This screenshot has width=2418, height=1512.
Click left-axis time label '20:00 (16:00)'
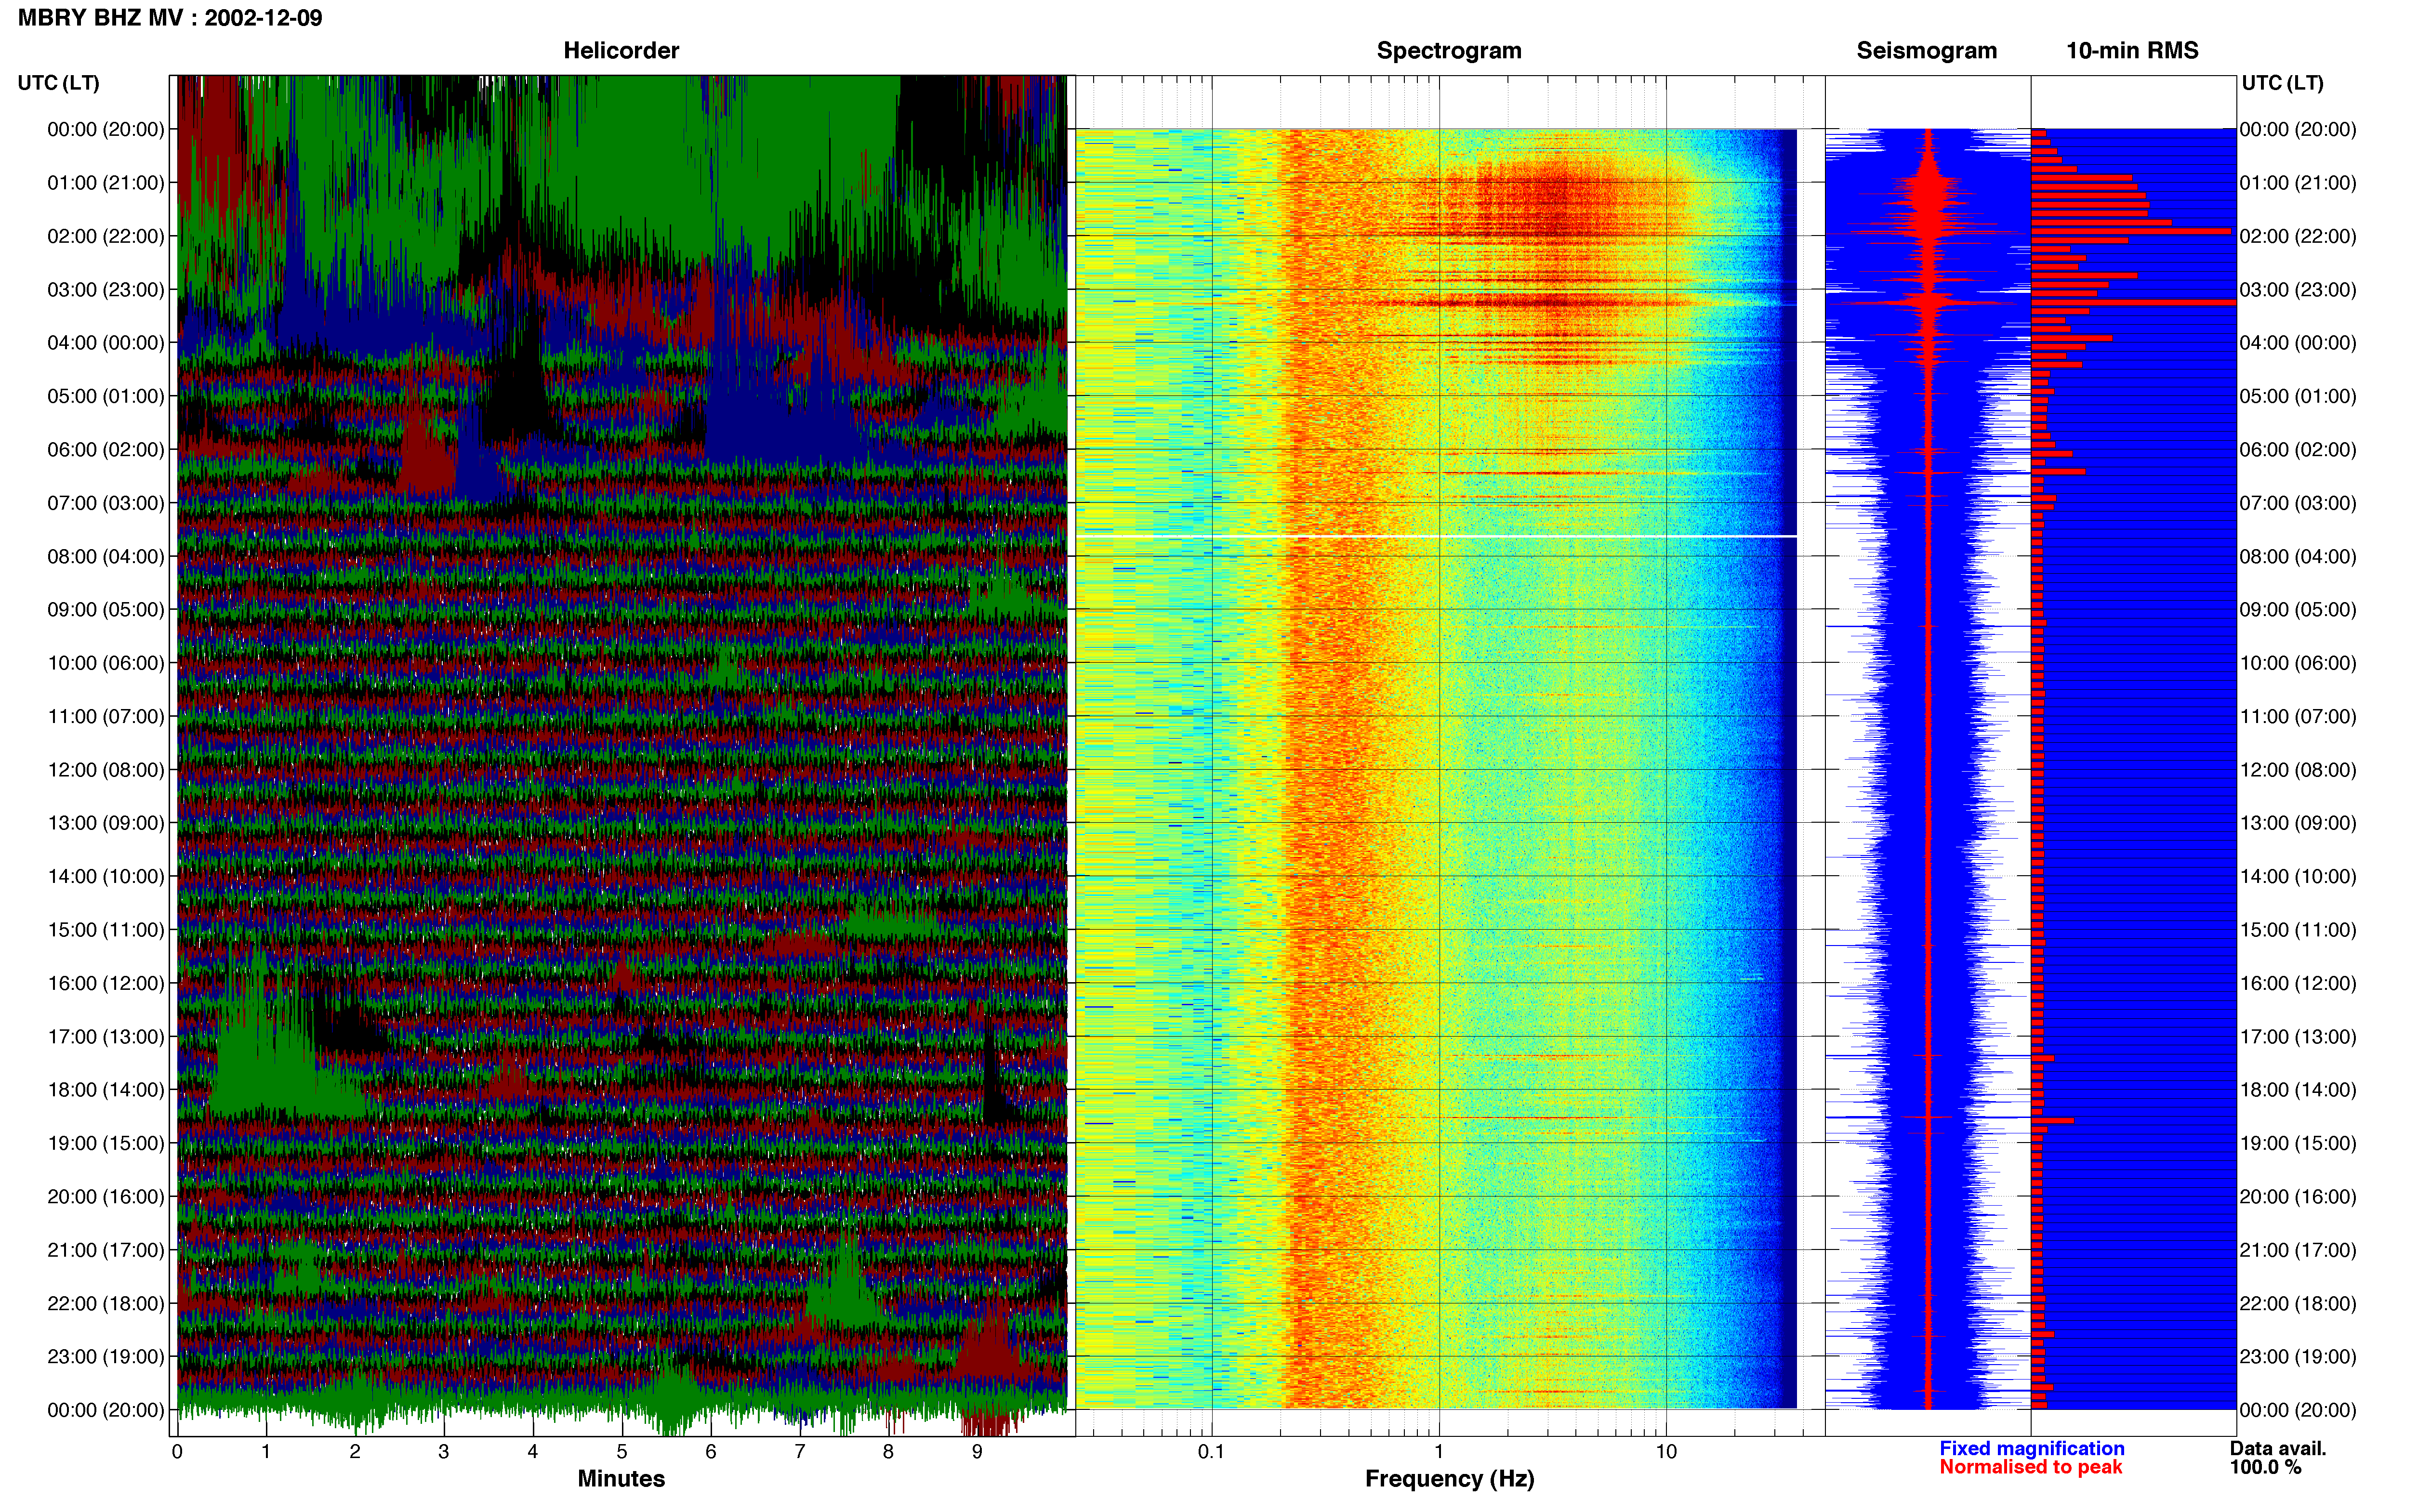coord(106,1197)
